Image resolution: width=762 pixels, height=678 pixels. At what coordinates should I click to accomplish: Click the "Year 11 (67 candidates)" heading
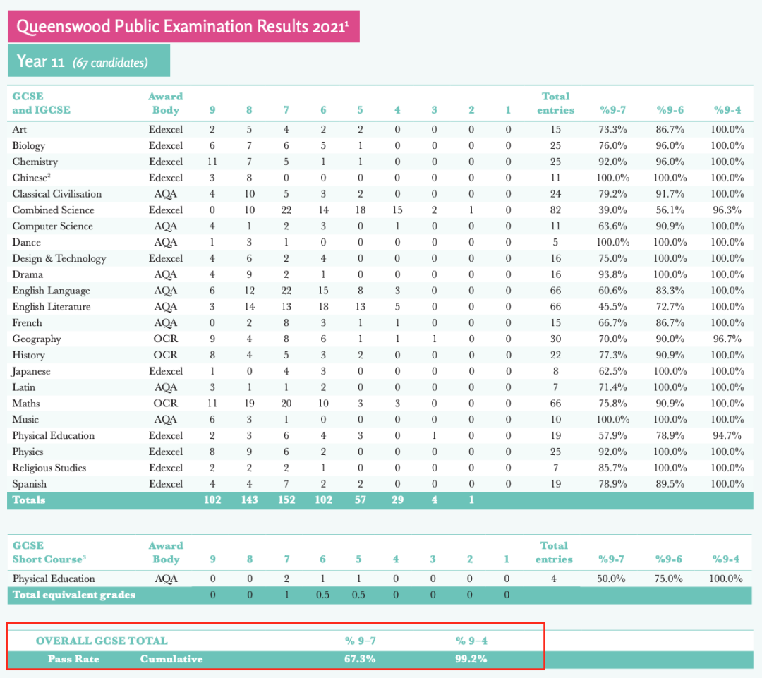89,61
